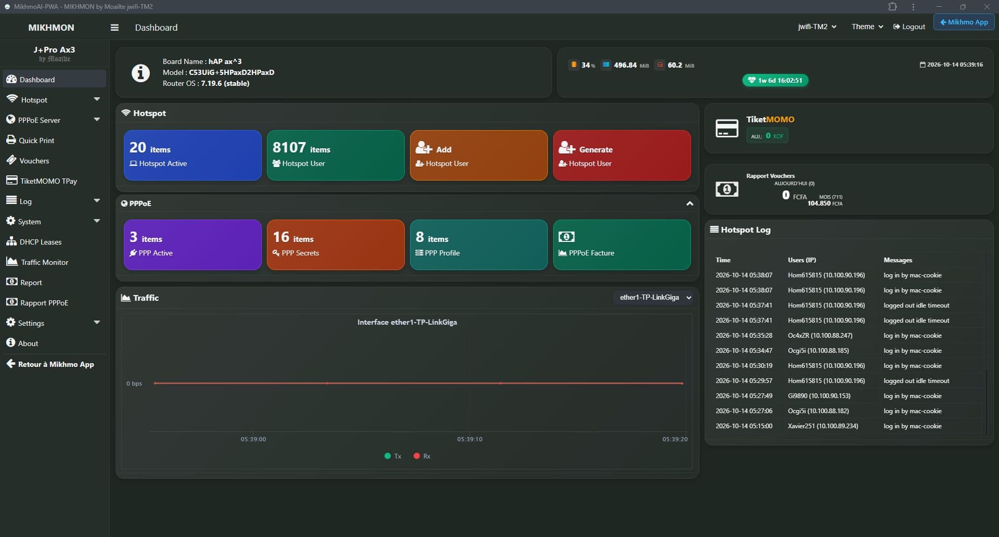
Task: Toggle the Tx legend marker
Action: (387, 456)
